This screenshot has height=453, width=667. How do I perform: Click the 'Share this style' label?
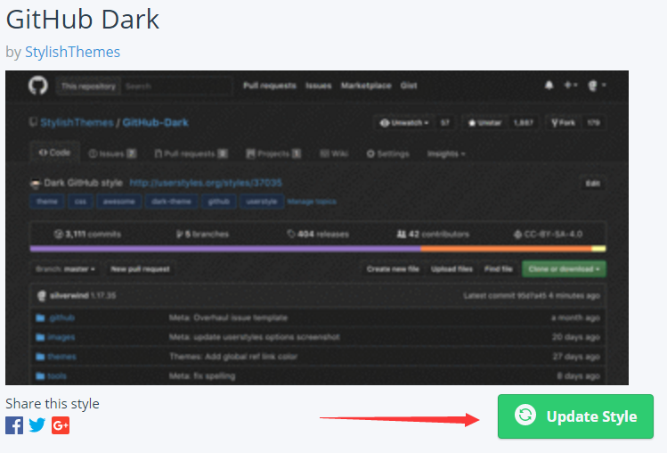[53, 404]
